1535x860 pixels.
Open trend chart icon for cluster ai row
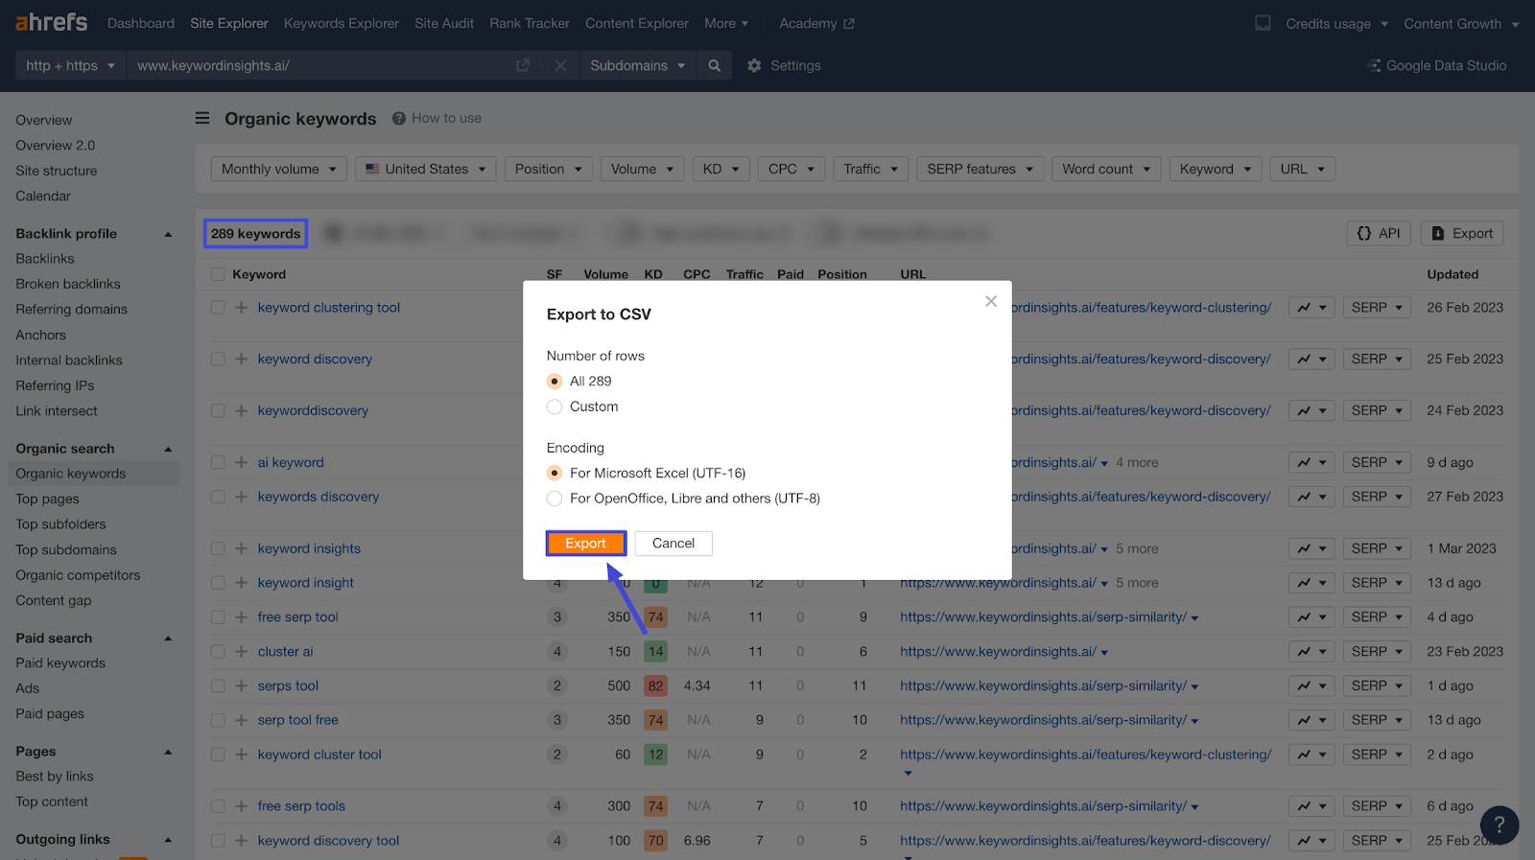click(1311, 652)
